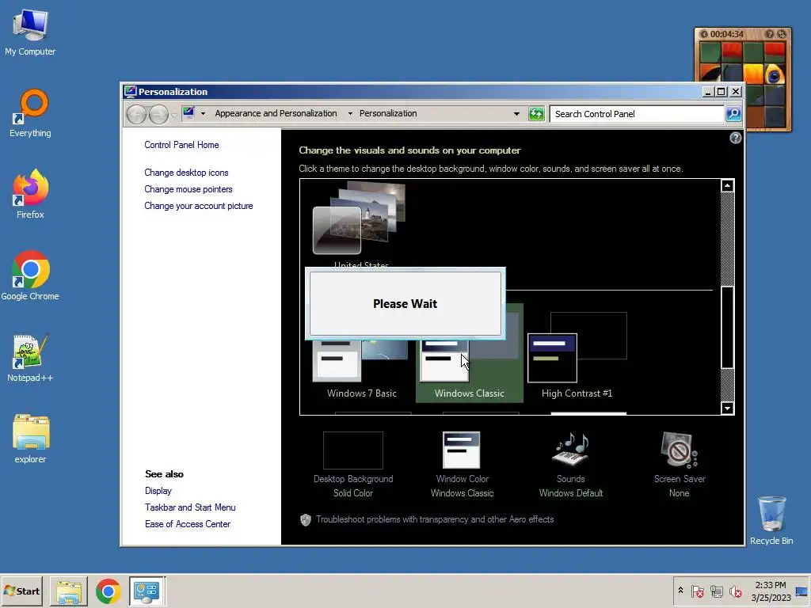The image size is (811, 608).
Task: Click the picture puzzle gadget shuffle icon
Action: (x=782, y=34)
